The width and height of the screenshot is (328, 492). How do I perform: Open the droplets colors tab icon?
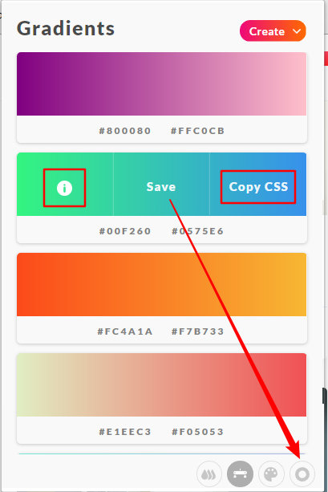tap(209, 474)
